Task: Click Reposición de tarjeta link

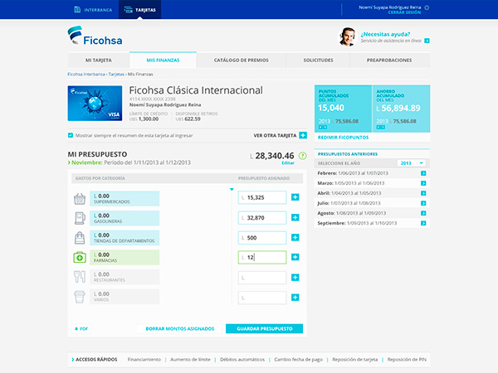Action: (x=355, y=360)
